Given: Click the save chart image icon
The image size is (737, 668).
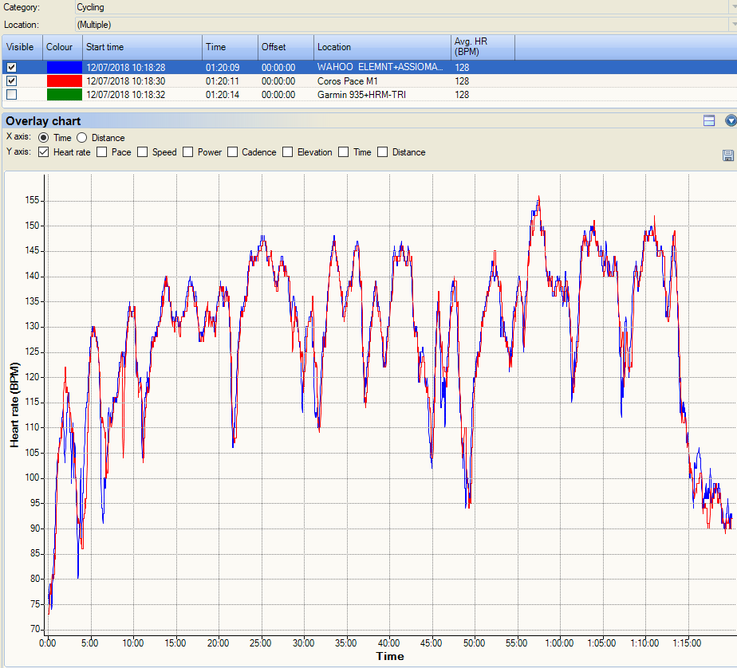Looking at the screenshot, I should [727, 155].
